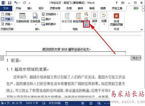Click the Word application logo icon
Screen dimensions: 145x106
click(3, 3)
